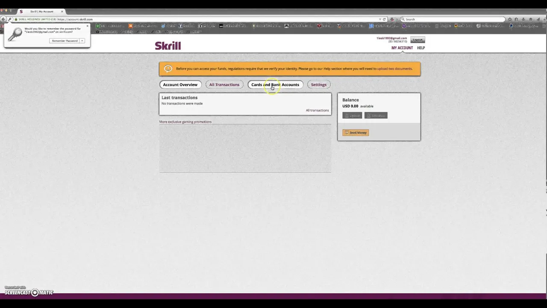The image size is (547, 308).
Task: Click 'No transactions were made' text
Action: 182,104
